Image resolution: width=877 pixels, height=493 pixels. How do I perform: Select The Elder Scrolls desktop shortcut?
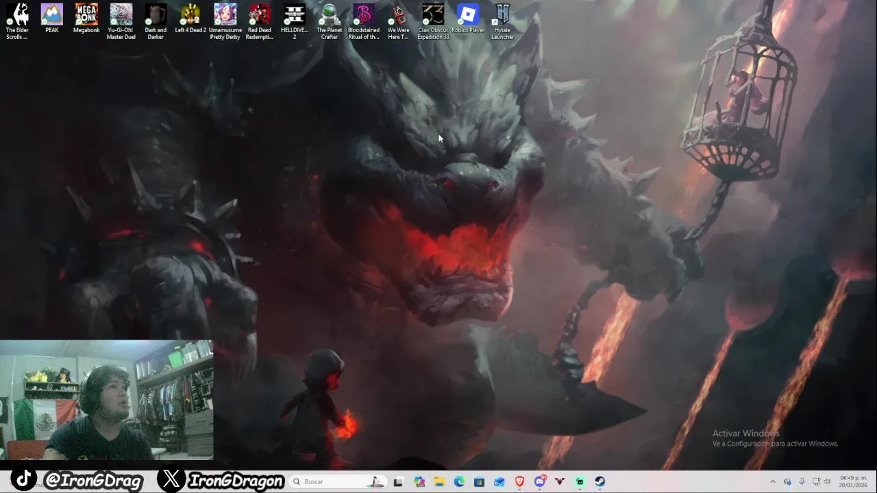pyautogui.click(x=17, y=21)
